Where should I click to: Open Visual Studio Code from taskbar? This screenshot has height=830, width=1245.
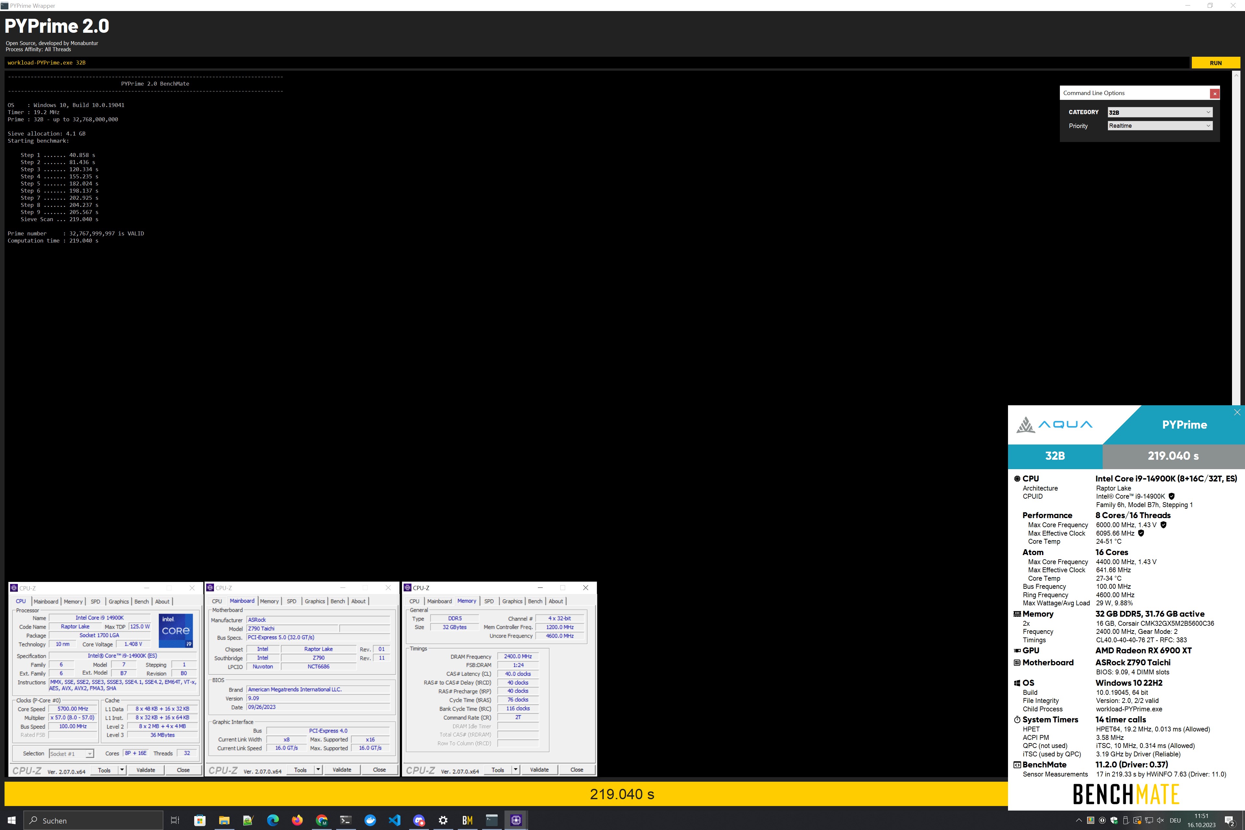(x=394, y=820)
